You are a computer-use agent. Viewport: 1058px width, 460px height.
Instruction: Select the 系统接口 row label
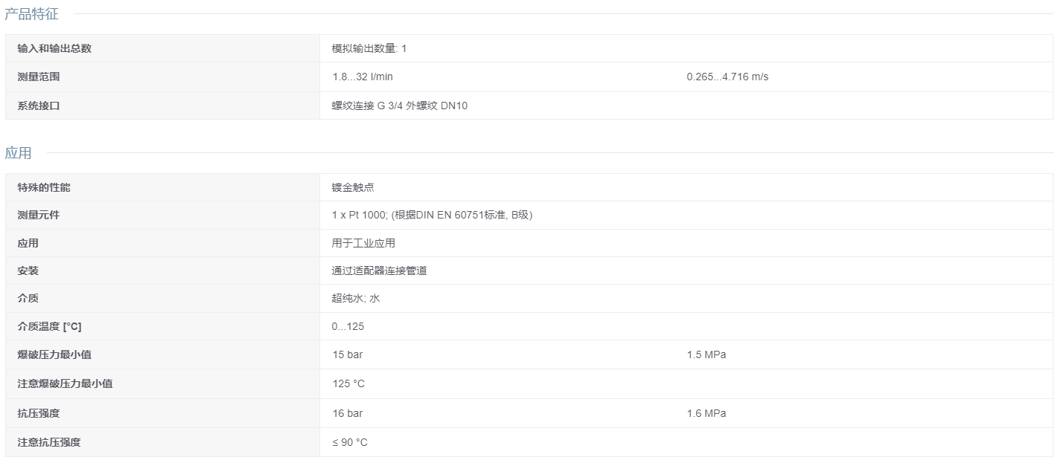click(39, 106)
